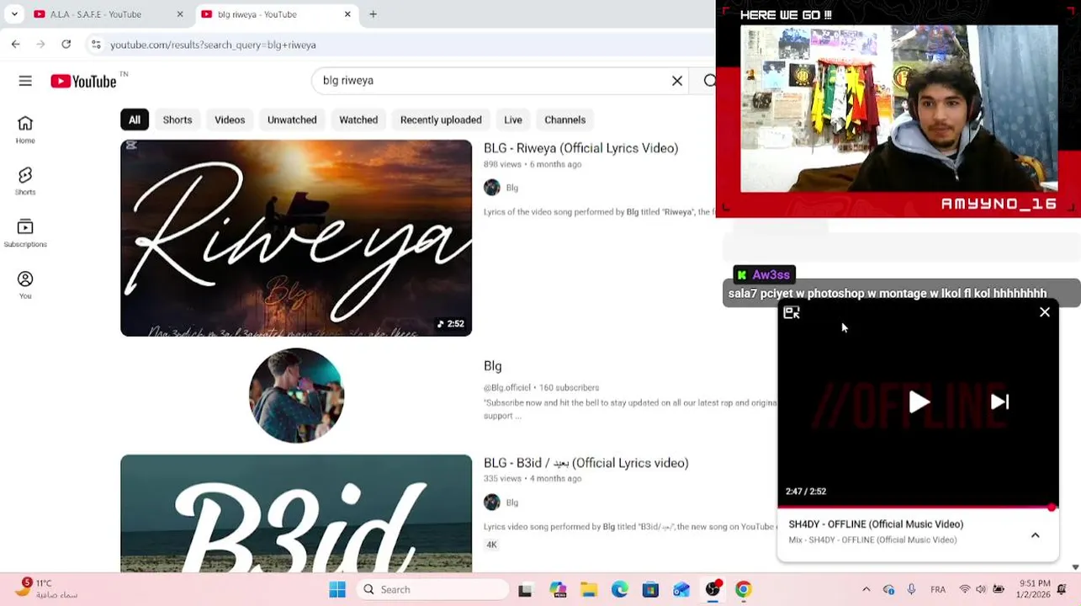Filter results by Channels
1081x606 pixels.
[x=565, y=120]
